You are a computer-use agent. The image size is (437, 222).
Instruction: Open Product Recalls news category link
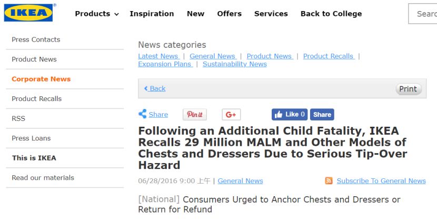(329, 56)
